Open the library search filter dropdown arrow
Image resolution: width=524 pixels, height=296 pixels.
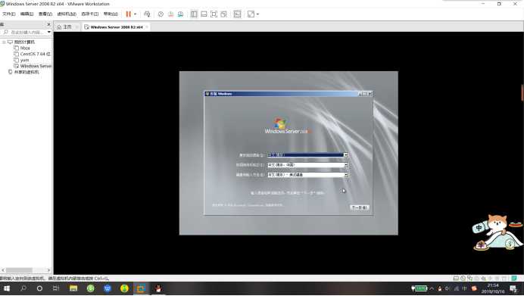click(49, 32)
